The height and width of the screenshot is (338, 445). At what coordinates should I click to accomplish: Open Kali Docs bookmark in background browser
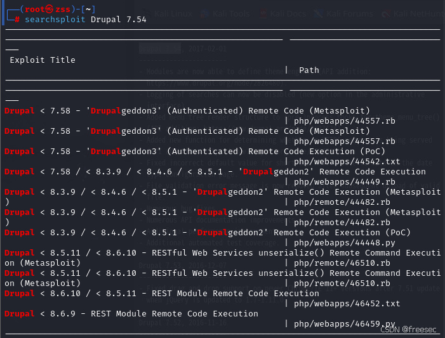coord(282,13)
